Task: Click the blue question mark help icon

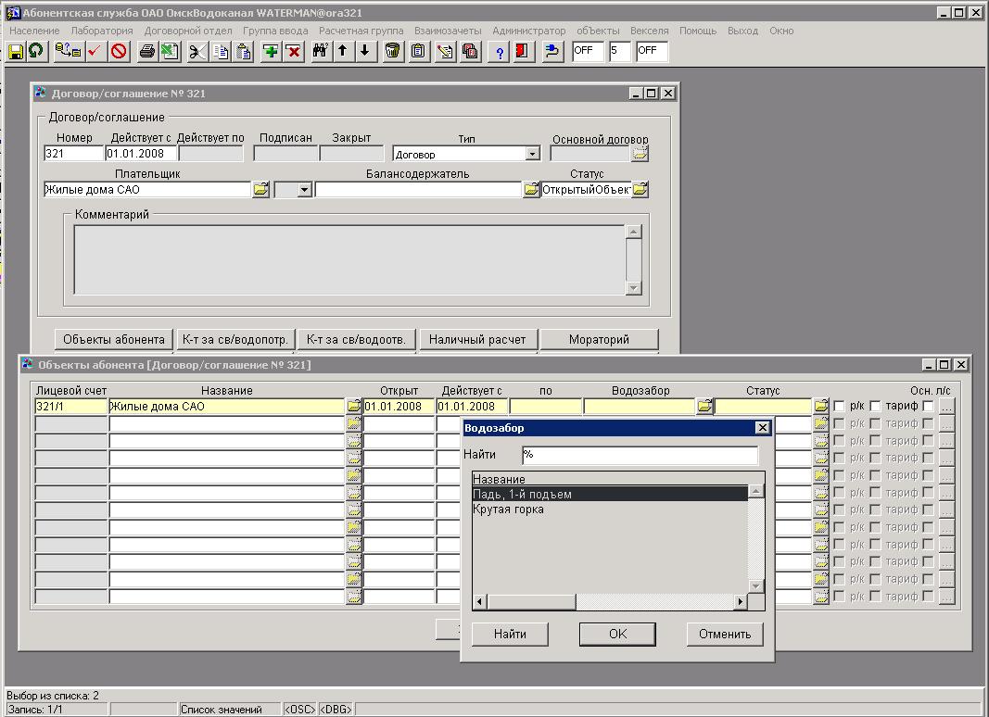Action: [500, 51]
